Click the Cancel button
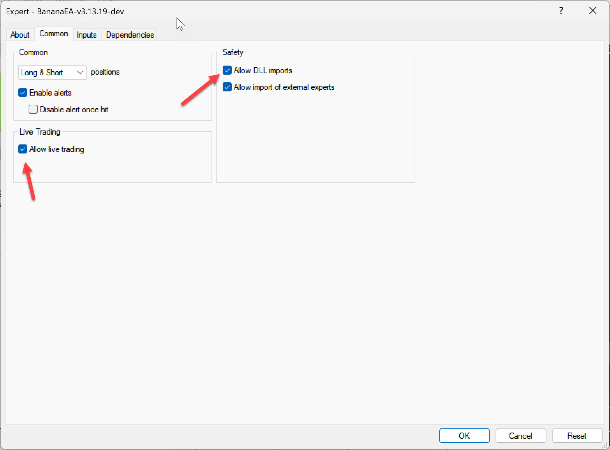Image resolution: width=610 pixels, height=450 pixels. tap(520, 436)
